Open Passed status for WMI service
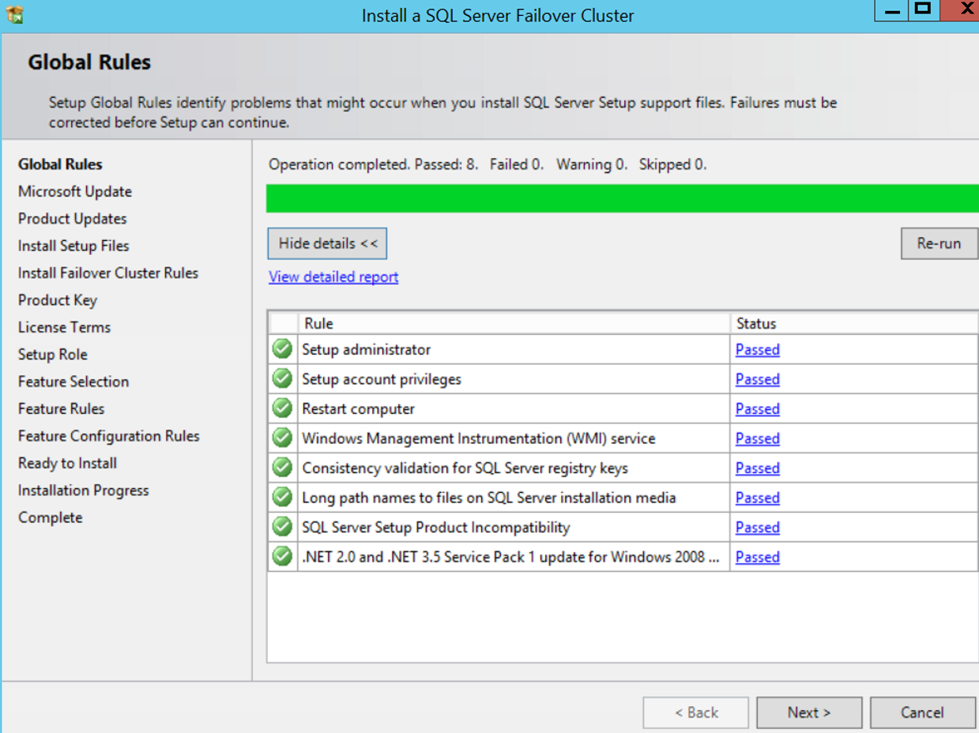The width and height of the screenshot is (979, 733). [x=758, y=438]
